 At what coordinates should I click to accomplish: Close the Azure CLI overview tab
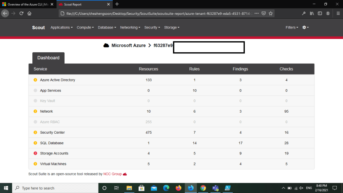(52, 4)
